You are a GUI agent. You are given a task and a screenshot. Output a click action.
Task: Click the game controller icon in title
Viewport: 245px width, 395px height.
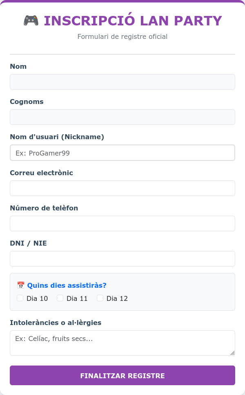(x=31, y=20)
